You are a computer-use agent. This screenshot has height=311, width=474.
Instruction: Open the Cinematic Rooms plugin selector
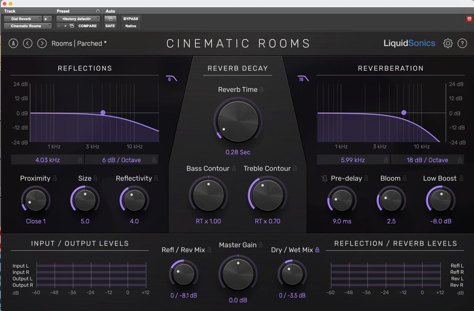(28, 26)
